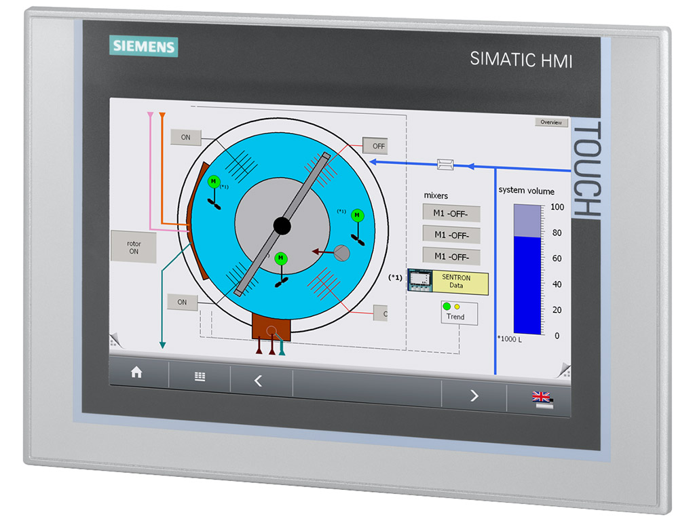Select the right-side green mixer motor icon

pos(358,215)
